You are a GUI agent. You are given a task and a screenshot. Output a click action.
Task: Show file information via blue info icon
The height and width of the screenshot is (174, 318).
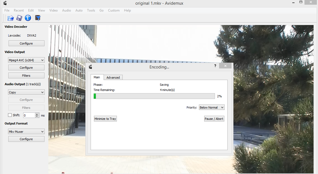click(x=28, y=18)
